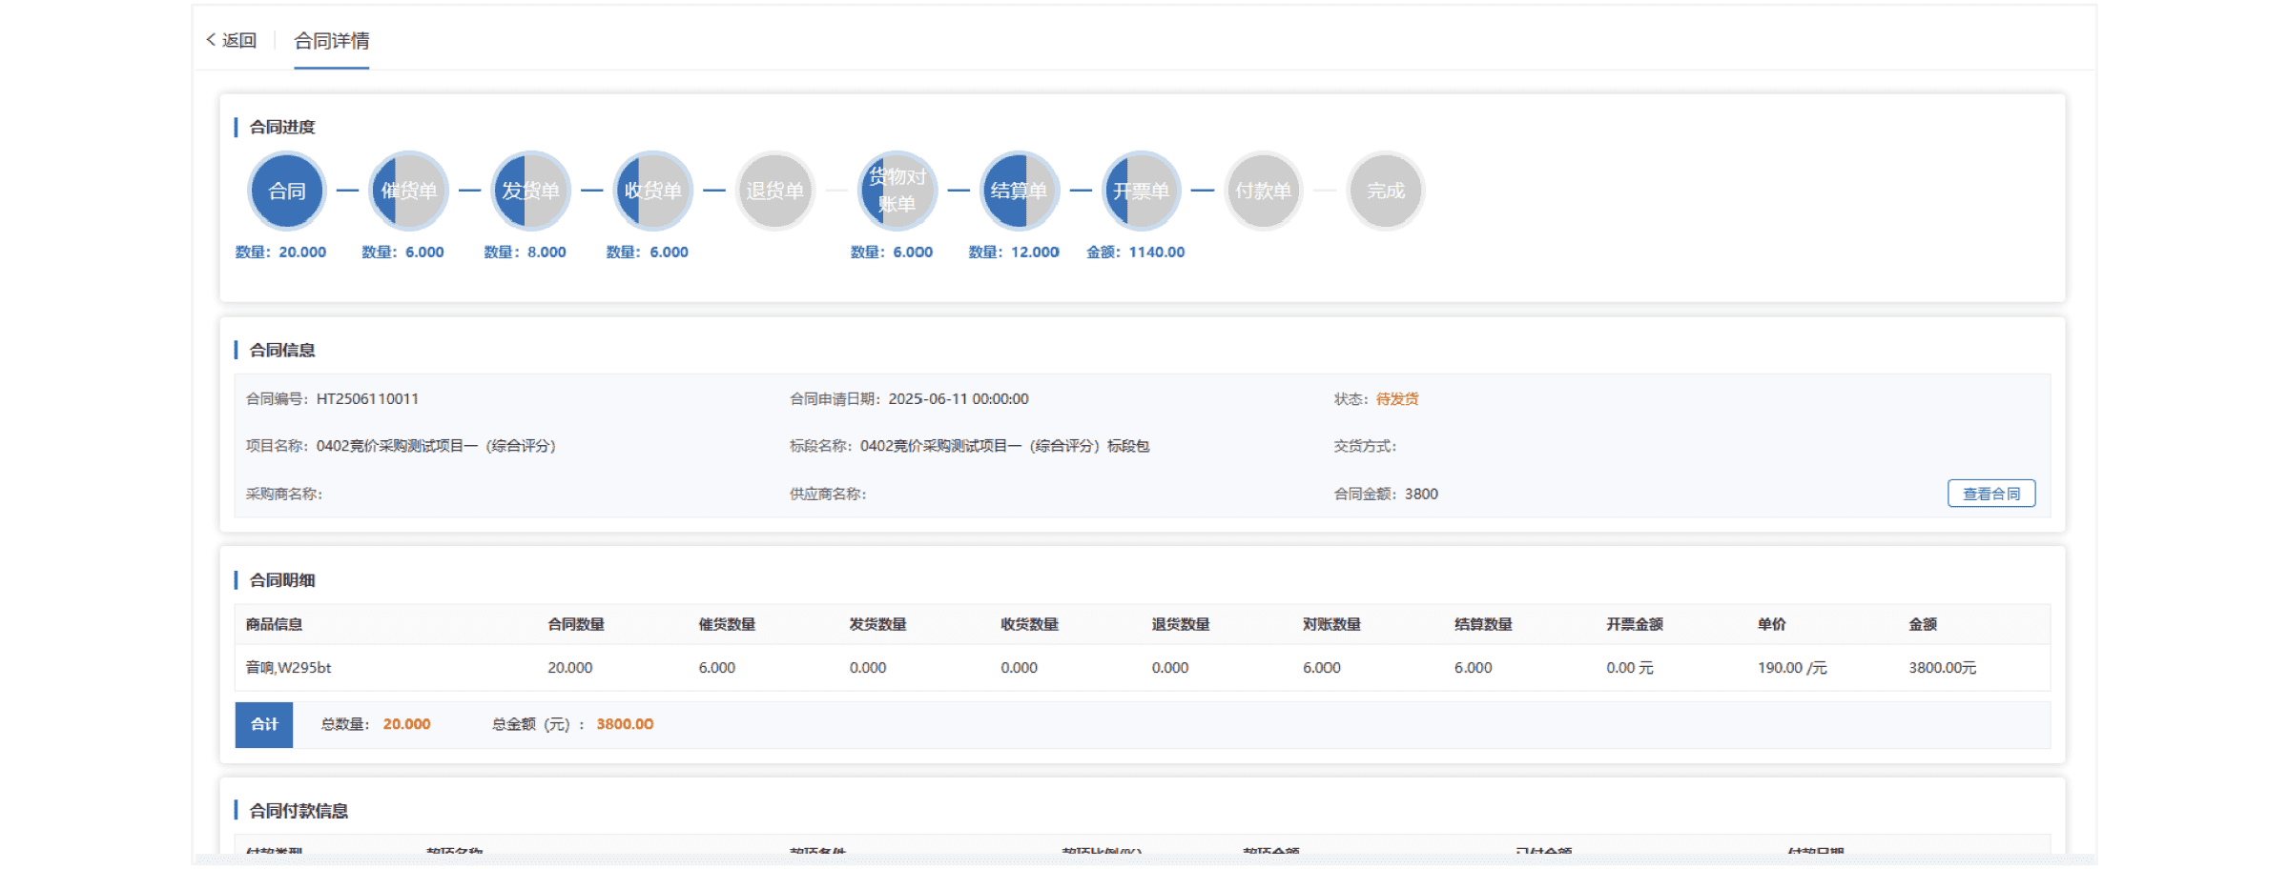Select the 催货单 progress step

(408, 191)
